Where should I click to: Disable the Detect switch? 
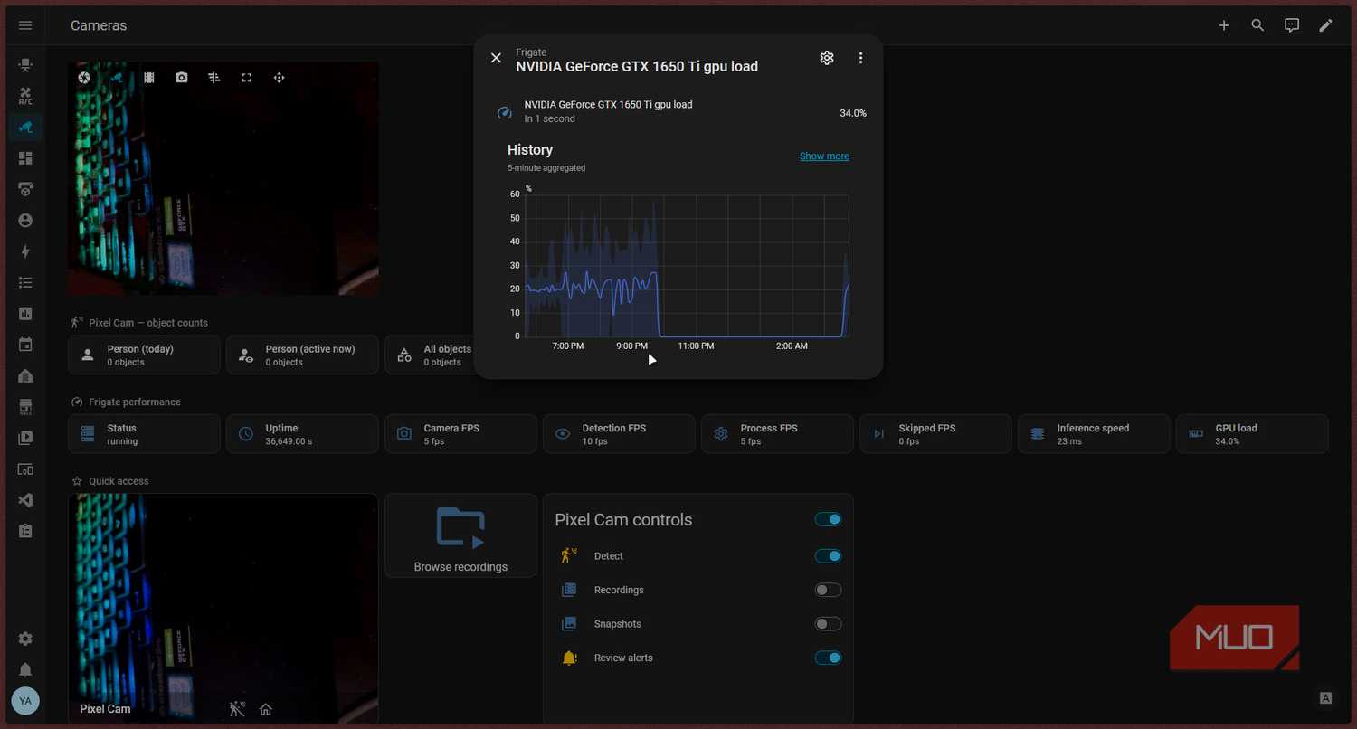tap(828, 556)
